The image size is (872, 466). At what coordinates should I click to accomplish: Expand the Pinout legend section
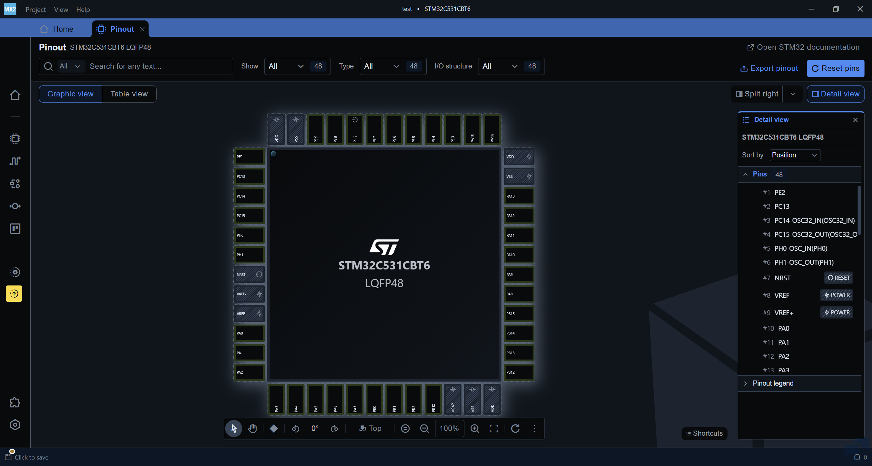coord(773,384)
